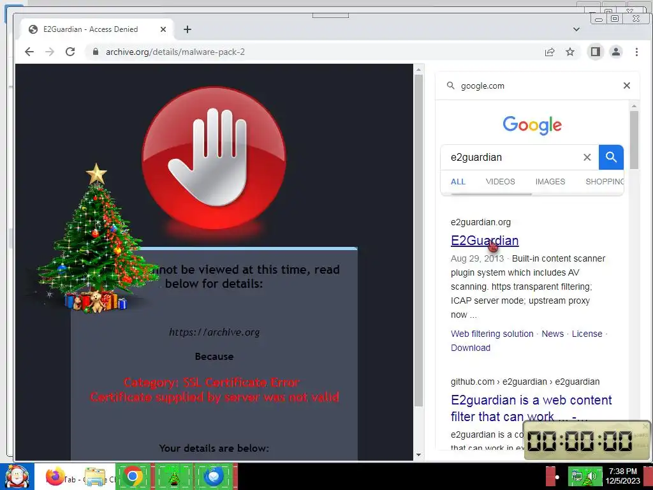Open the License sublink
This screenshot has height=490, width=653.
[x=587, y=334]
